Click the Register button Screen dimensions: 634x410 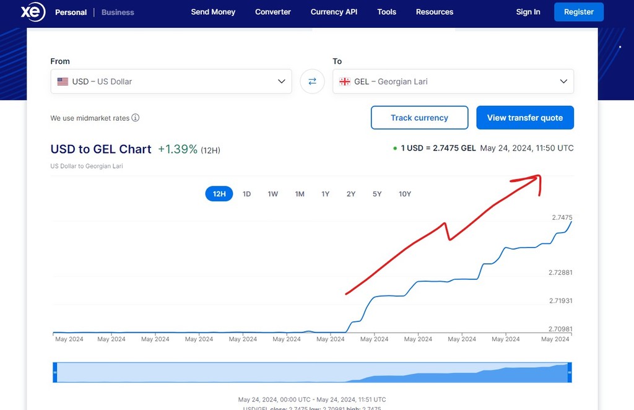click(579, 12)
